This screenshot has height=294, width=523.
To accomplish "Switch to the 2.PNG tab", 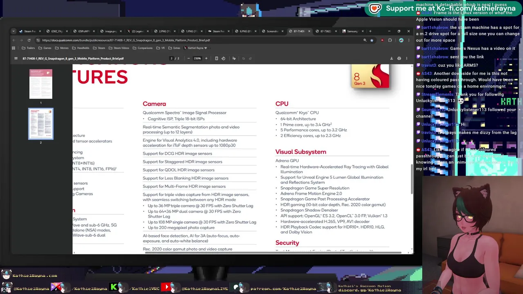I will click(165, 31).
